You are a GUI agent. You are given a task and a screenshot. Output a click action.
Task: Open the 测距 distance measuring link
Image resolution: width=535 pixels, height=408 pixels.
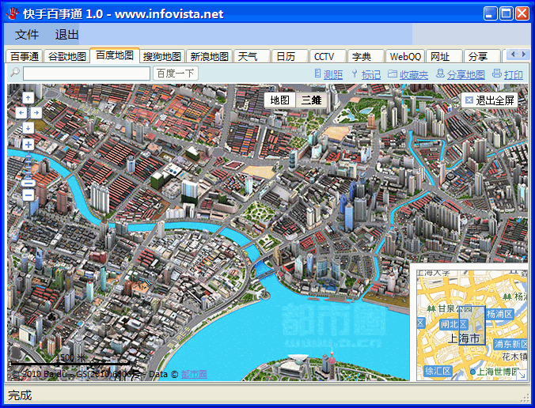[333, 74]
